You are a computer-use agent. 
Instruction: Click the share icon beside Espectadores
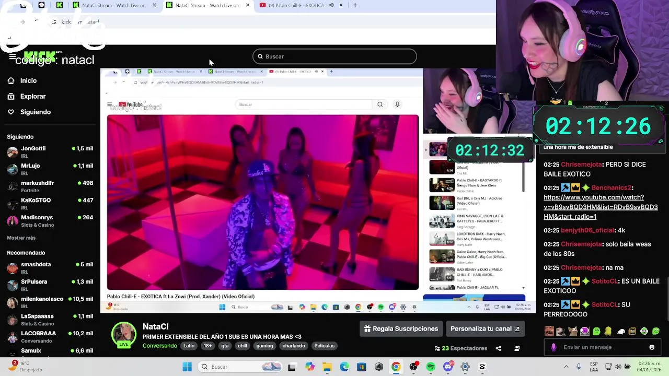[498, 348]
